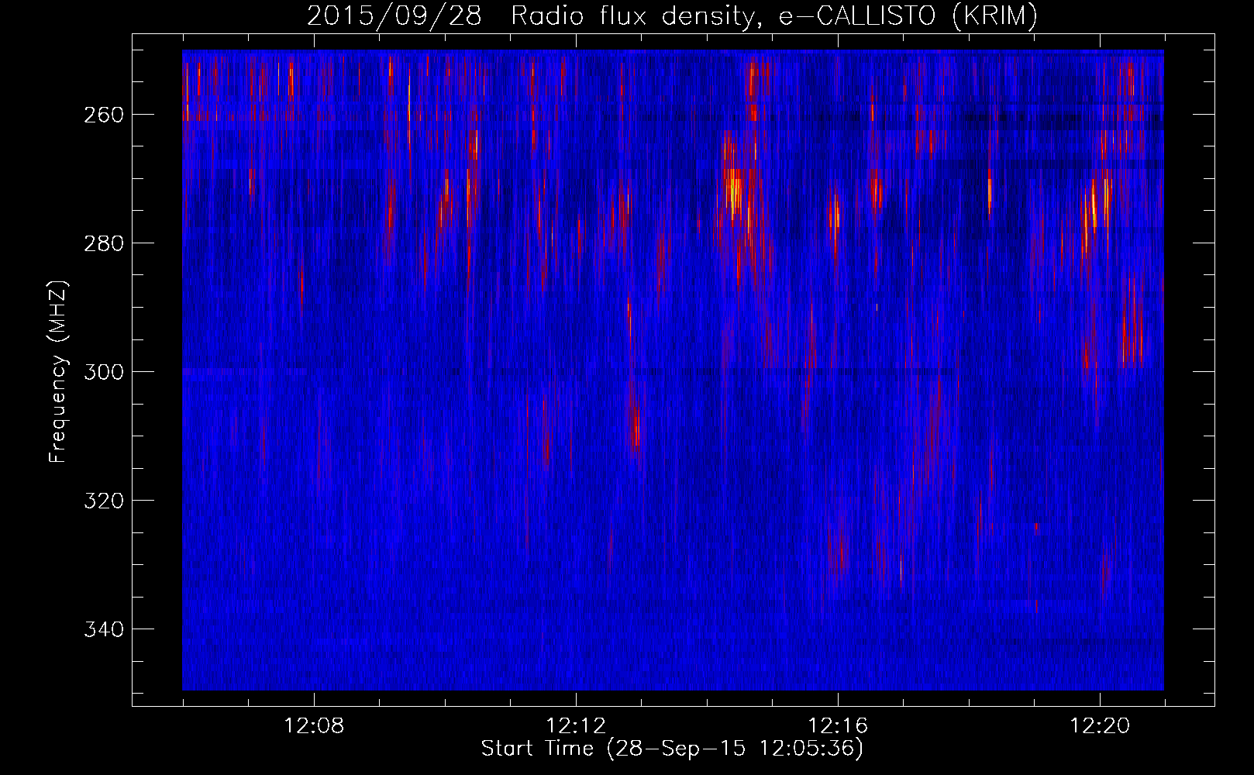This screenshot has height=775, width=1254.
Task: Select the 300 frequency axis label
Action: point(103,372)
